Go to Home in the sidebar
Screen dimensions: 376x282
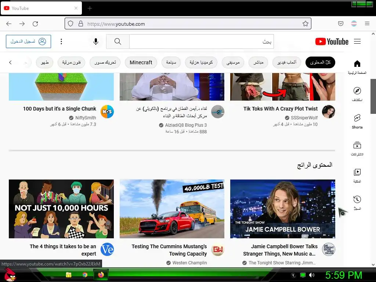pyautogui.click(x=357, y=67)
